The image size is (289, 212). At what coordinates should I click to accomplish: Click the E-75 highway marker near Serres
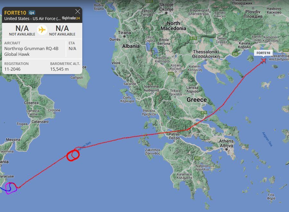click(193, 38)
